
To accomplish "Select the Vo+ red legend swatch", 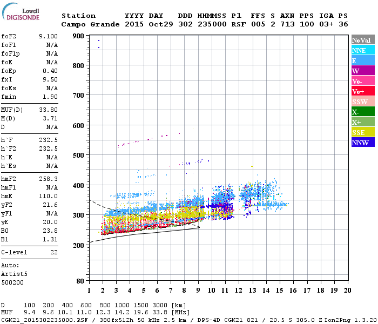I will [x=363, y=91].
